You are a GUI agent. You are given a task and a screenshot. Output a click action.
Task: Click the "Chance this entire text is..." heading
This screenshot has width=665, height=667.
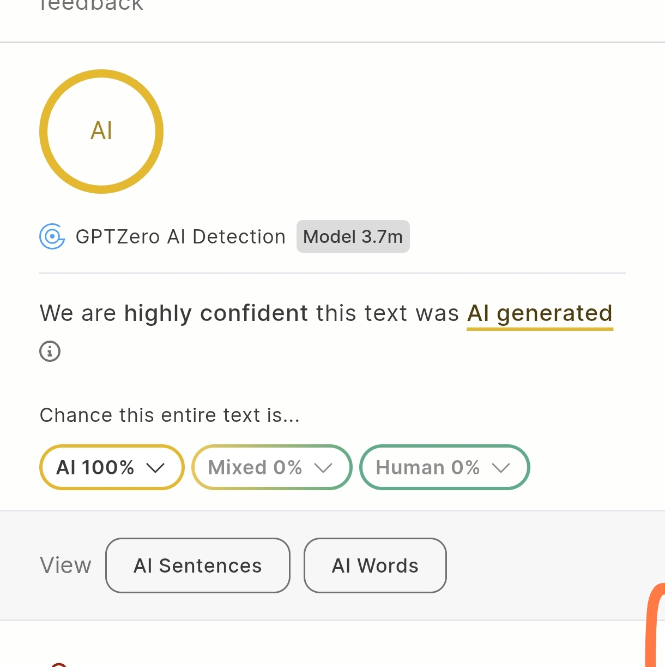tap(170, 415)
